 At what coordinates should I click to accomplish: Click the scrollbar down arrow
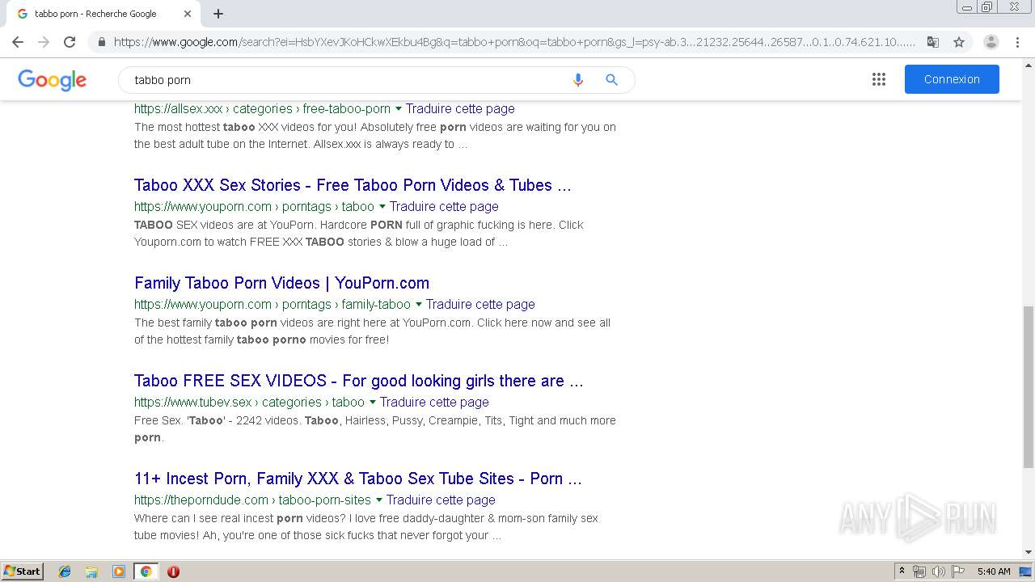pyautogui.click(x=1029, y=553)
